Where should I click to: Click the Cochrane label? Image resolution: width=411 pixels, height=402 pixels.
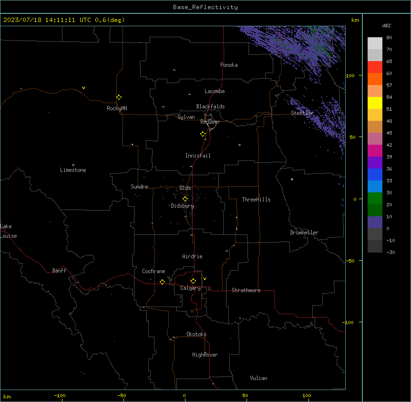tap(154, 271)
